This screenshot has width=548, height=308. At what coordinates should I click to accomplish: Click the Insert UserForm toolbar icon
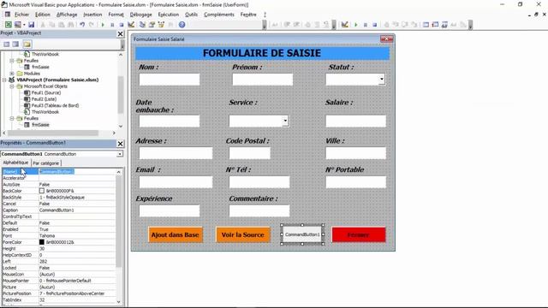[17, 25]
